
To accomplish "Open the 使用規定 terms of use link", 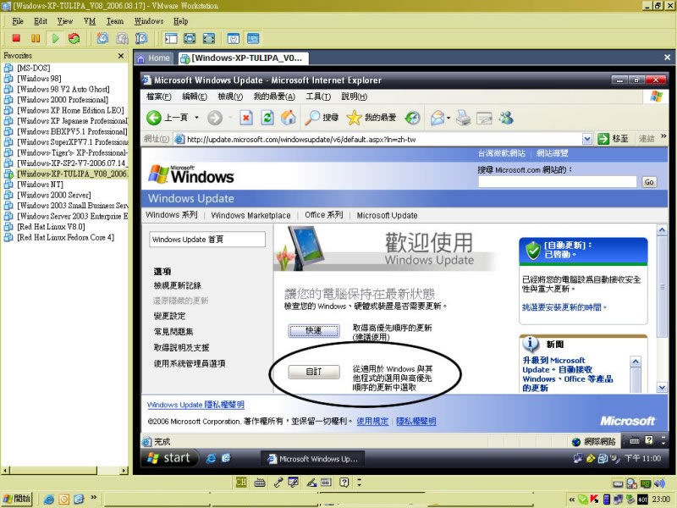I will (x=372, y=421).
